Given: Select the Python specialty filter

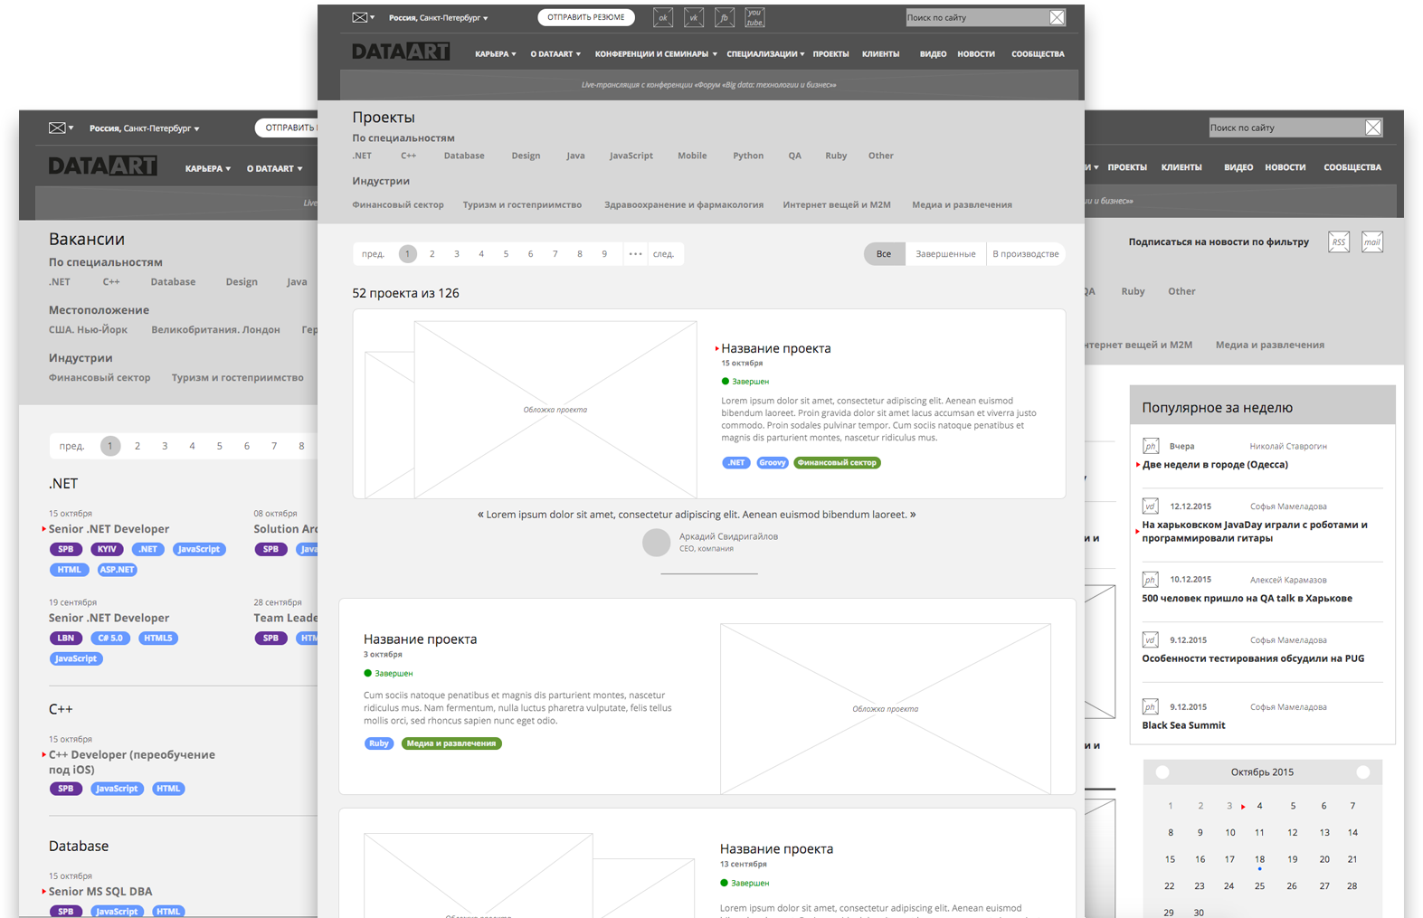Looking at the screenshot, I should click(x=748, y=156).
